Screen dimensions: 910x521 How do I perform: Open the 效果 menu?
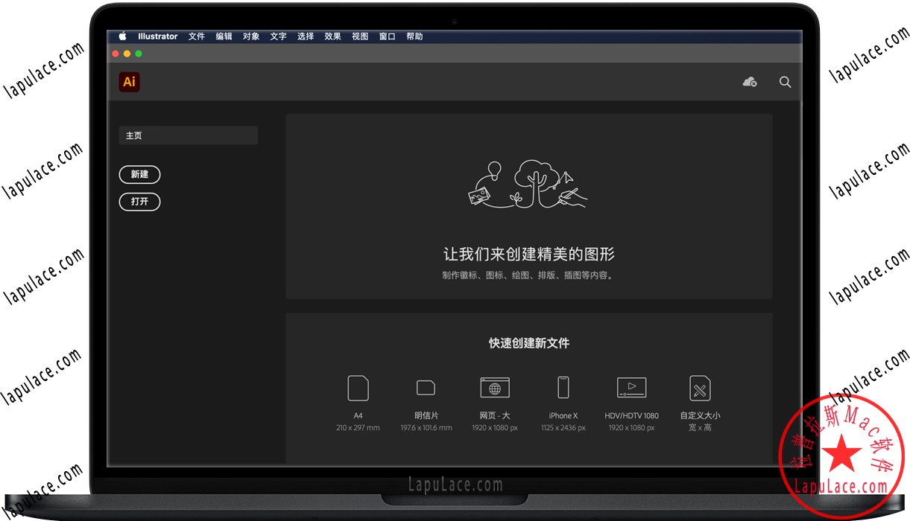point(332,36)
